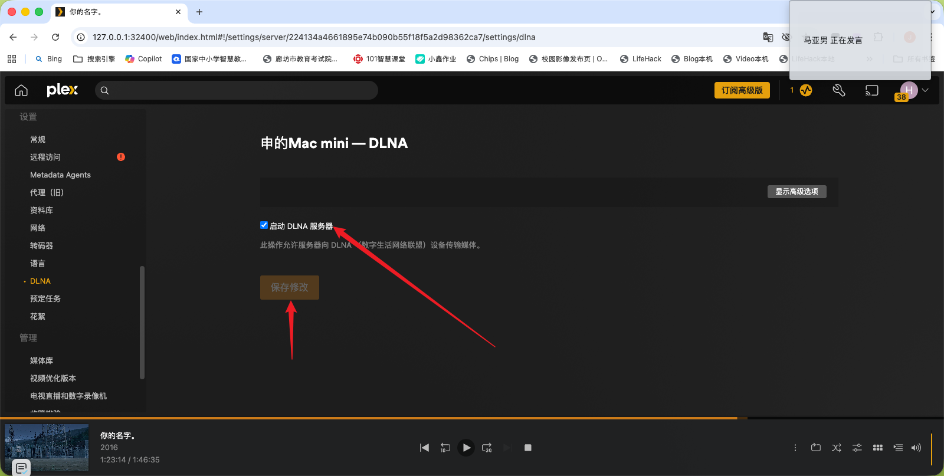Viewport: 944px width, 476px height.
Task: Go to the Plex home icon
Action: tap(21, 90)
